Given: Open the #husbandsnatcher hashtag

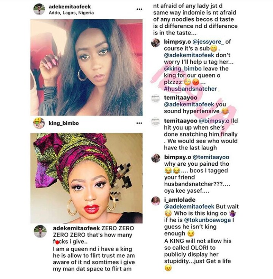Looking at the screenshot, I should point(190,89).
